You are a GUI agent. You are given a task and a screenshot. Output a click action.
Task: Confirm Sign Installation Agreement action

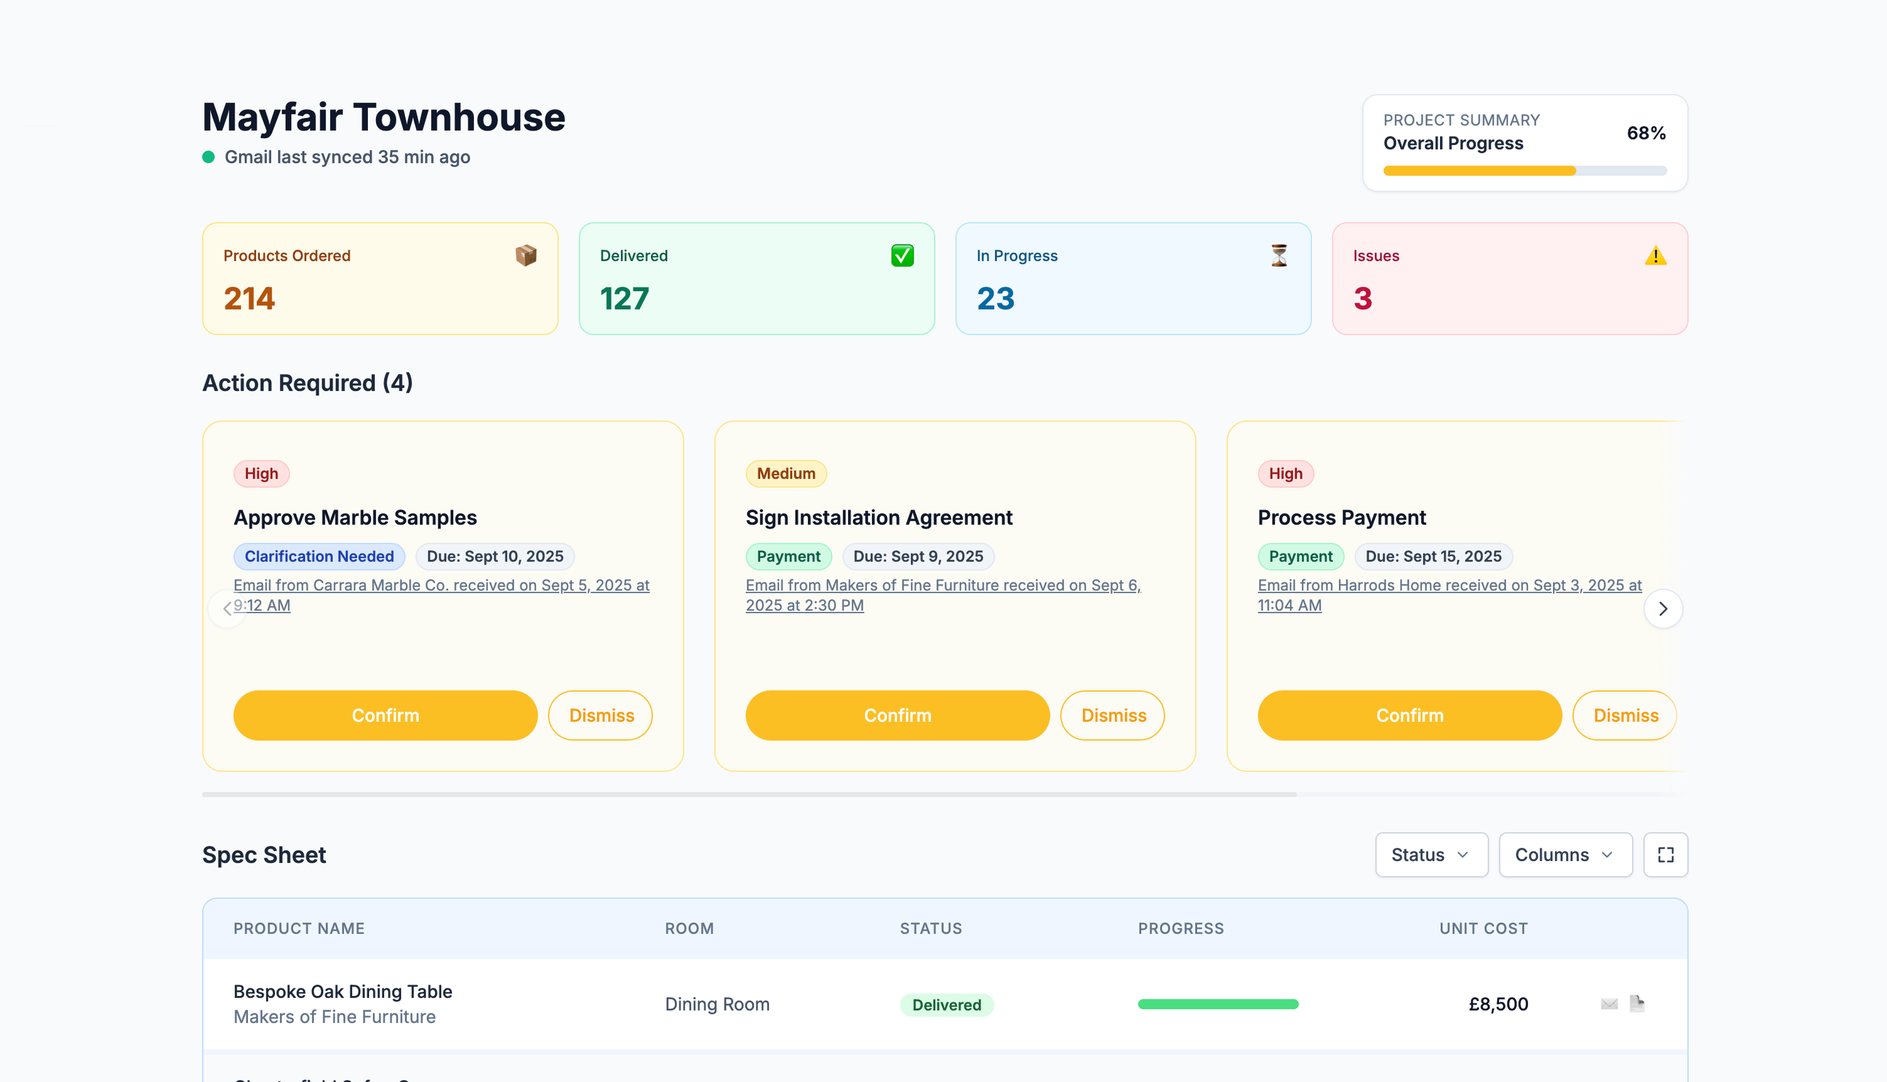(x=897, y=715)
